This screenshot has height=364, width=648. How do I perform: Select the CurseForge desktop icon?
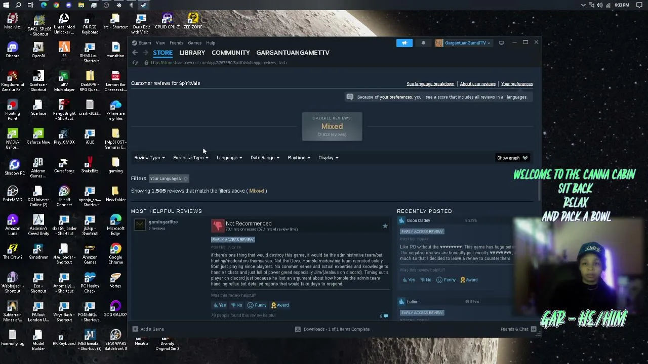64,165
